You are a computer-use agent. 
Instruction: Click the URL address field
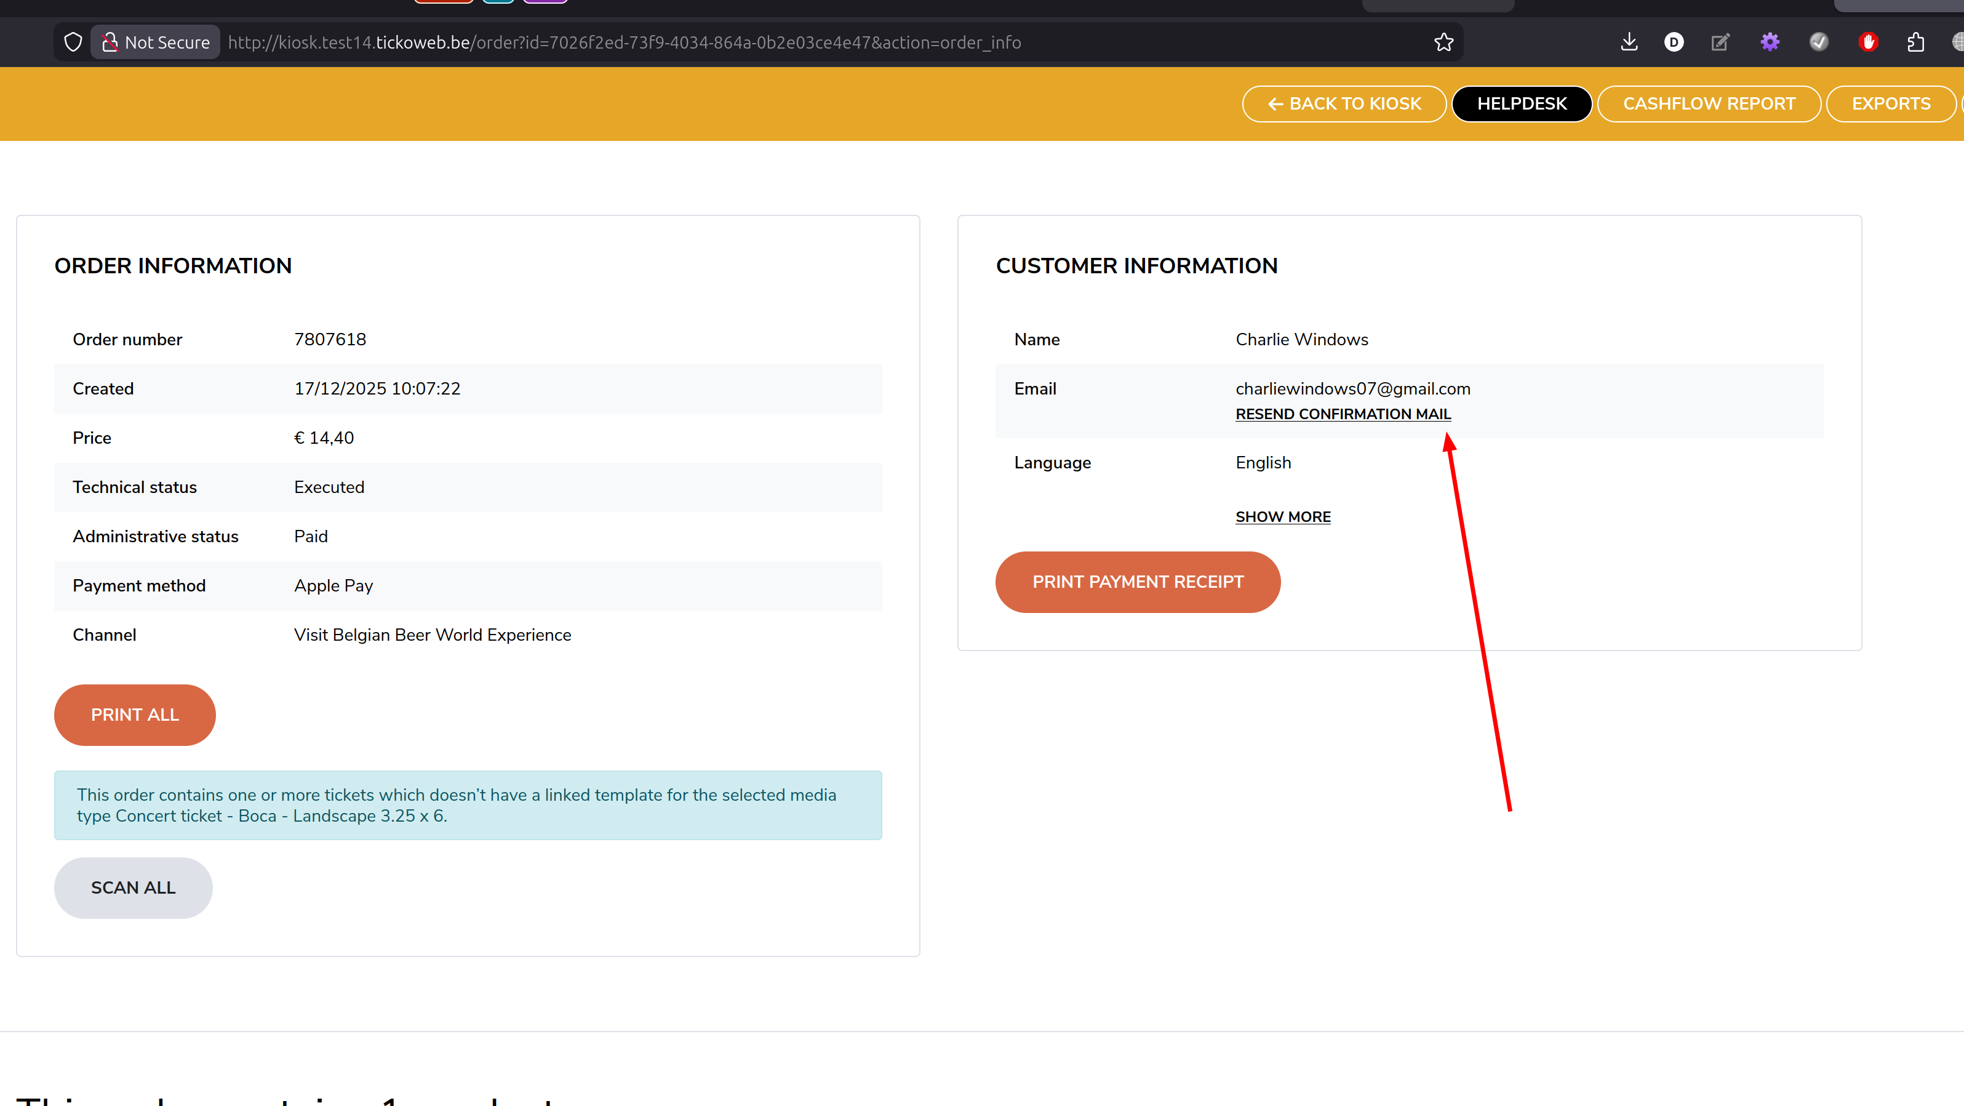[762, 42]
